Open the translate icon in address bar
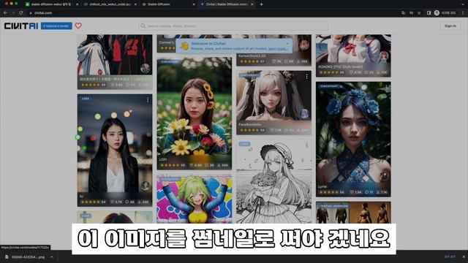 404,13
